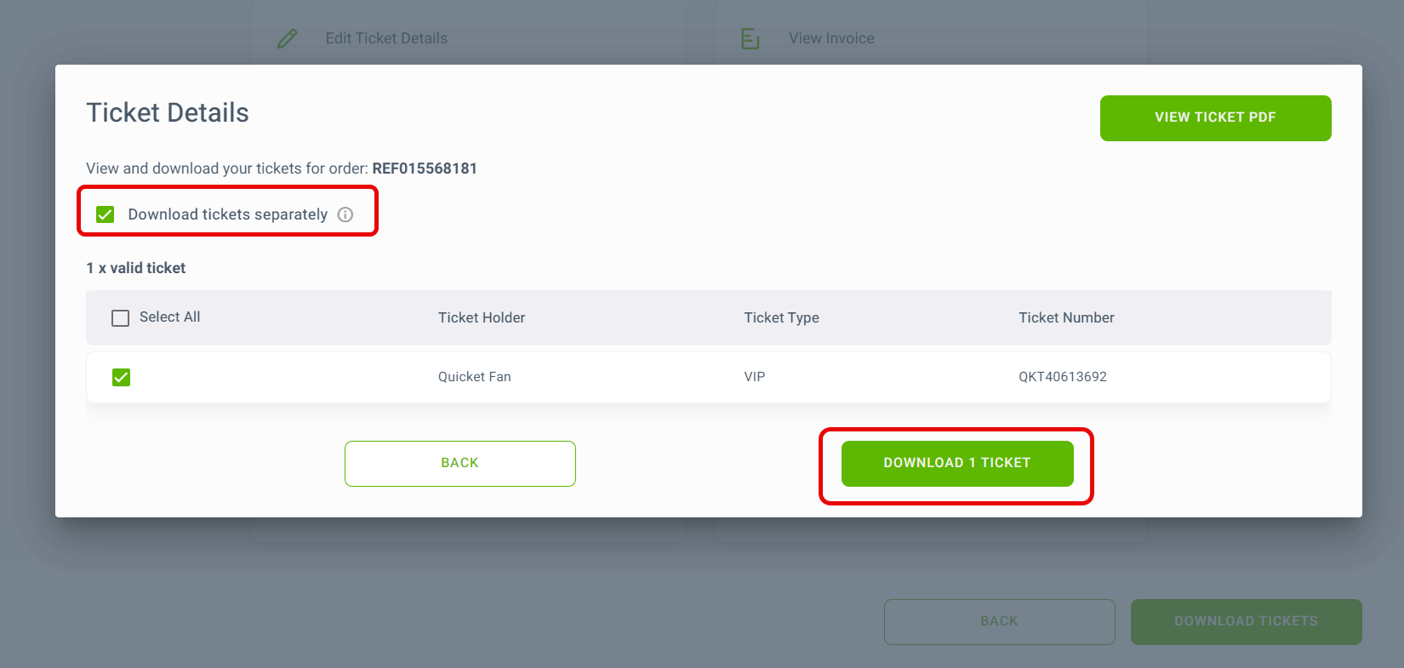
Task: Click the invoice document icon
Action: pos(750,38)
